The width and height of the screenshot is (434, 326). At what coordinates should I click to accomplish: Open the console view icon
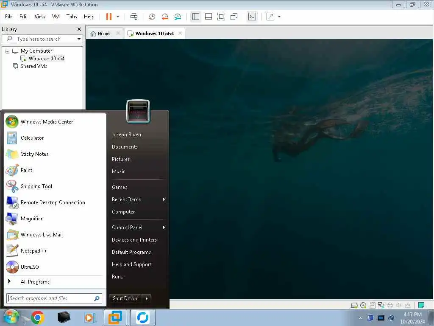click(252, 17)
